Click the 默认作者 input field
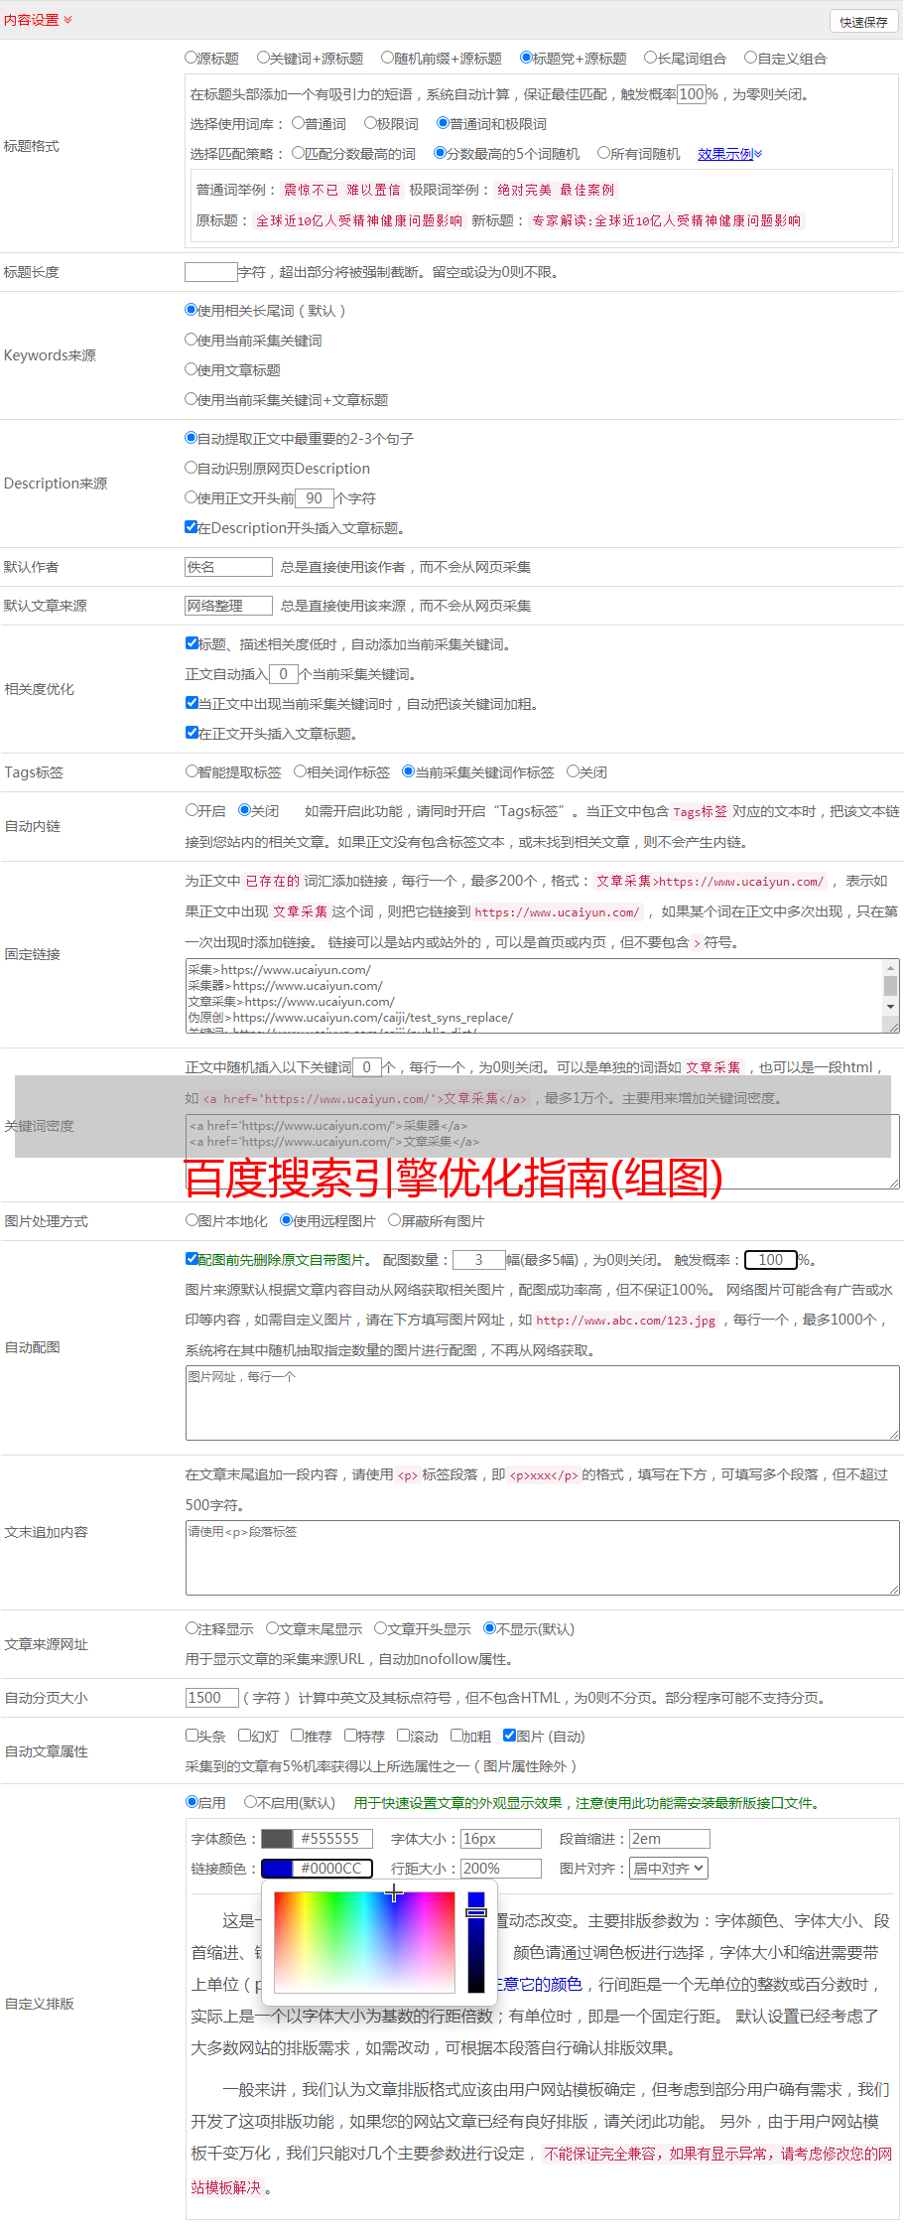This screenshot has height=2233, width=905. 228,567
